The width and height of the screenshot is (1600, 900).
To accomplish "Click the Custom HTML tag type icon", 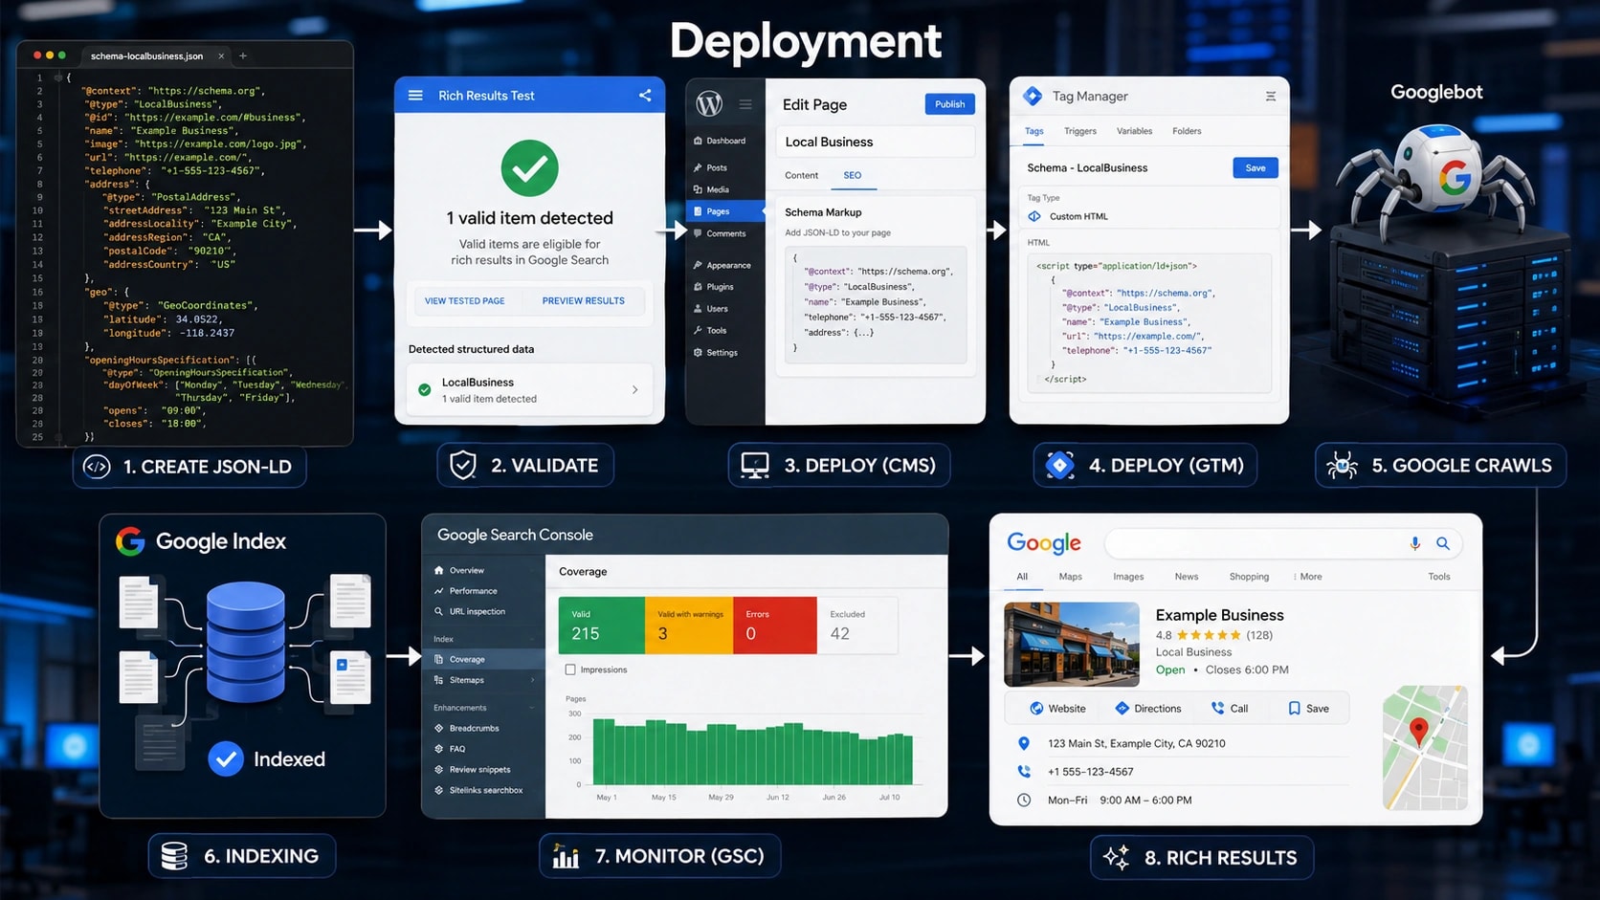I will (1034, 216).
